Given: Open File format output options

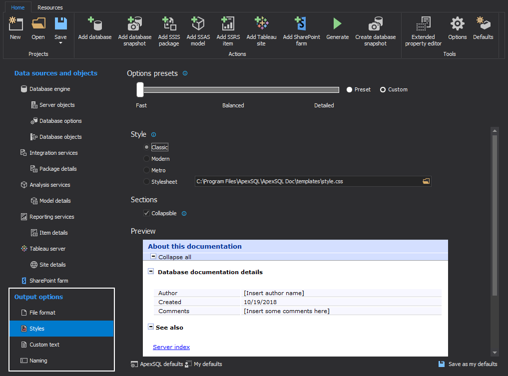Looking at the screenshot, I should [x=42, y=313].
